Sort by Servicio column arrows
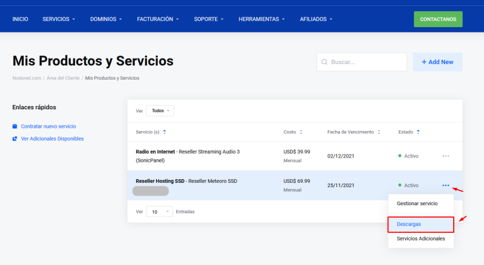This screenshot has height=265, width=484. [x=165, y=132]
